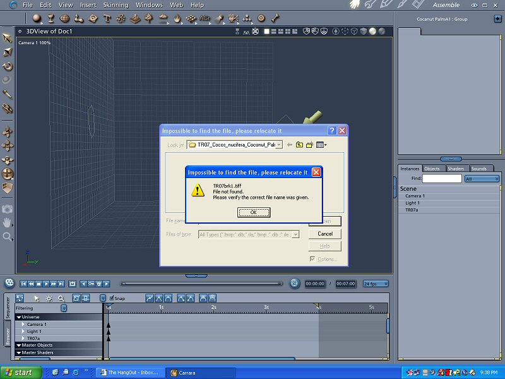Toggle the Options checkbox in file dialog
Screen dimensions: 505x379
(x=312, y=259)
